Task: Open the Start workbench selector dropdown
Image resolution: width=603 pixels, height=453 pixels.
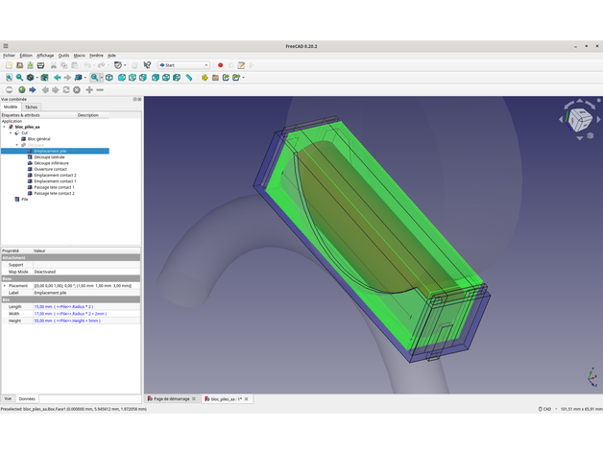Action: click(182, 65)
